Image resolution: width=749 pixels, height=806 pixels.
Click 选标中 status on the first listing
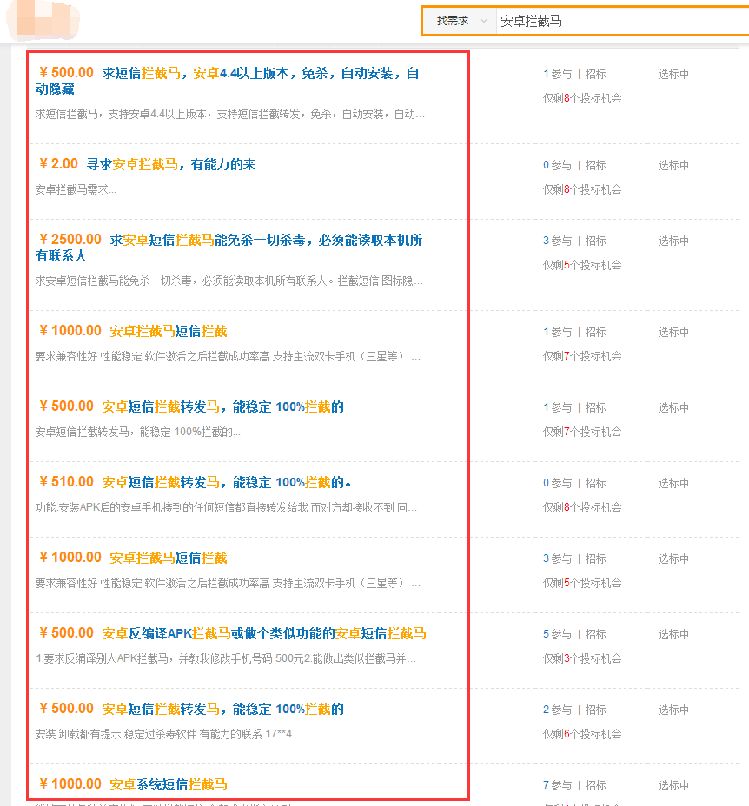(x=673, y=74)
